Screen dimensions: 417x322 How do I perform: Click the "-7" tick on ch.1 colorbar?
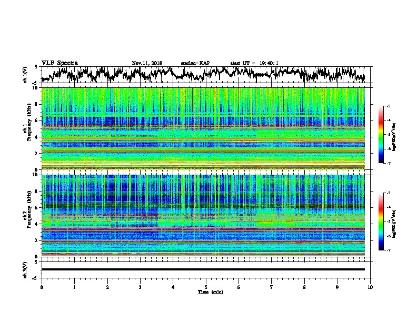click(x=389, y=163)
